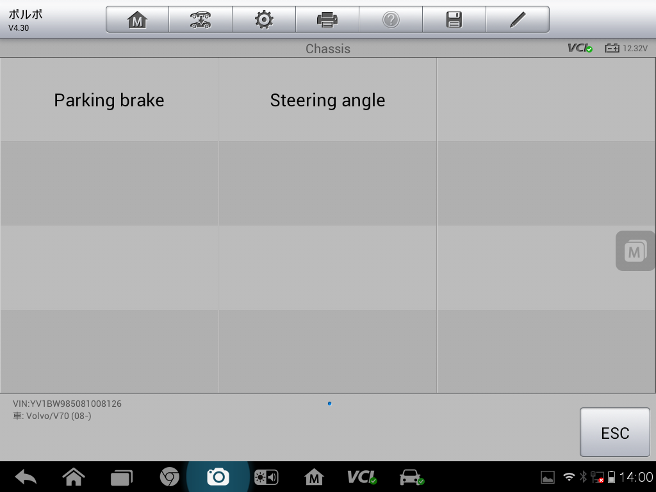This screenshot has height=492, width=656.
Task: Tap the VCI status shortcut in bottom bar
Action: [x=362, y=477]
